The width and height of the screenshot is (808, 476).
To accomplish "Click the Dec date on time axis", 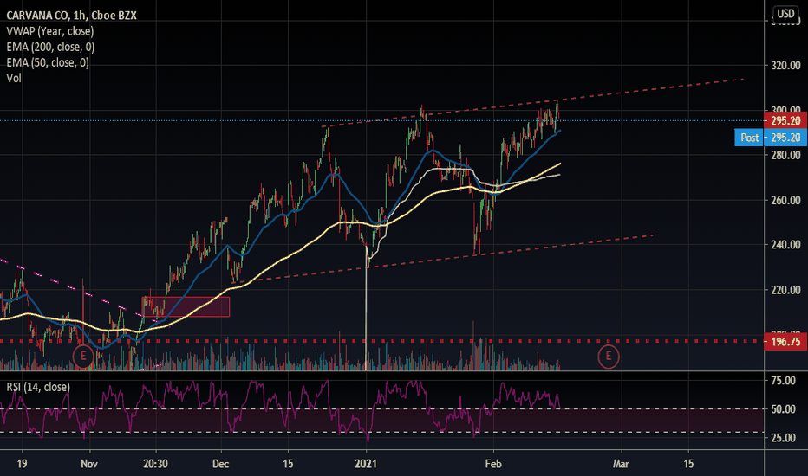I will pos(220,464).
